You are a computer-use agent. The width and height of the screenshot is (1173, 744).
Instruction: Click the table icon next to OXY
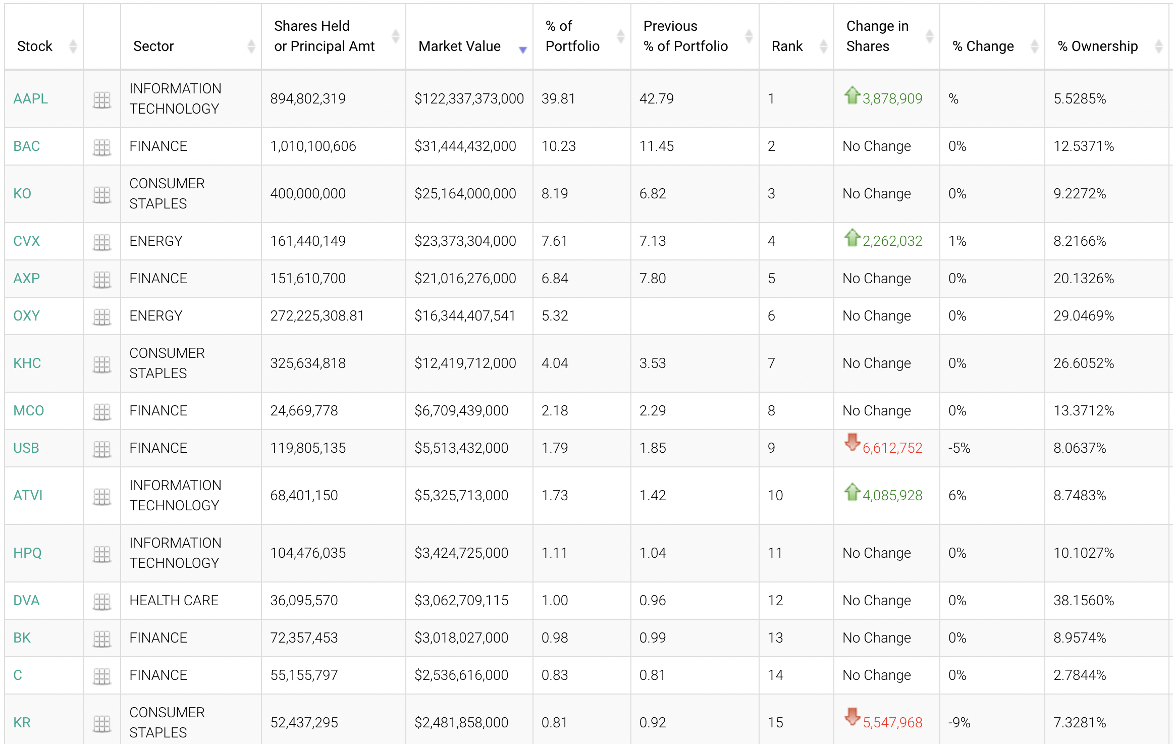pos(102,316)
